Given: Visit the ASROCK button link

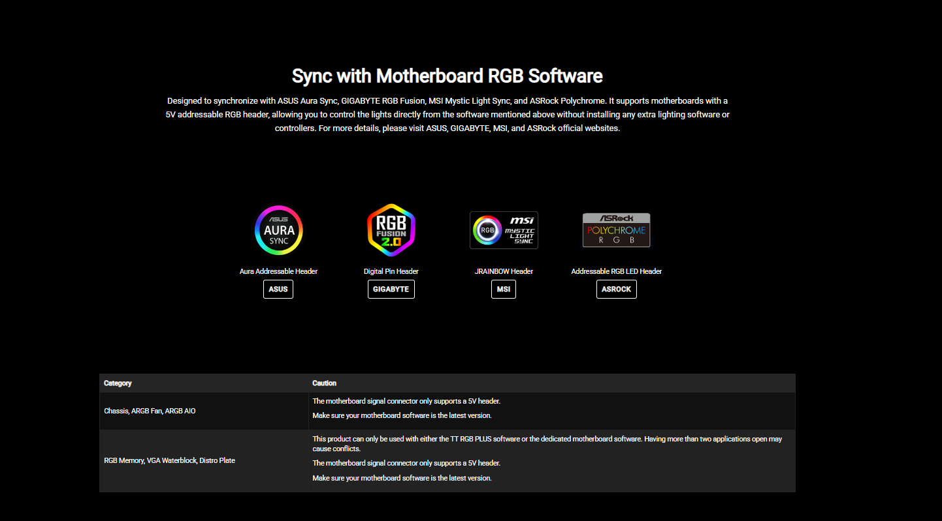Looking at the screenshot, I should [616, 289].
